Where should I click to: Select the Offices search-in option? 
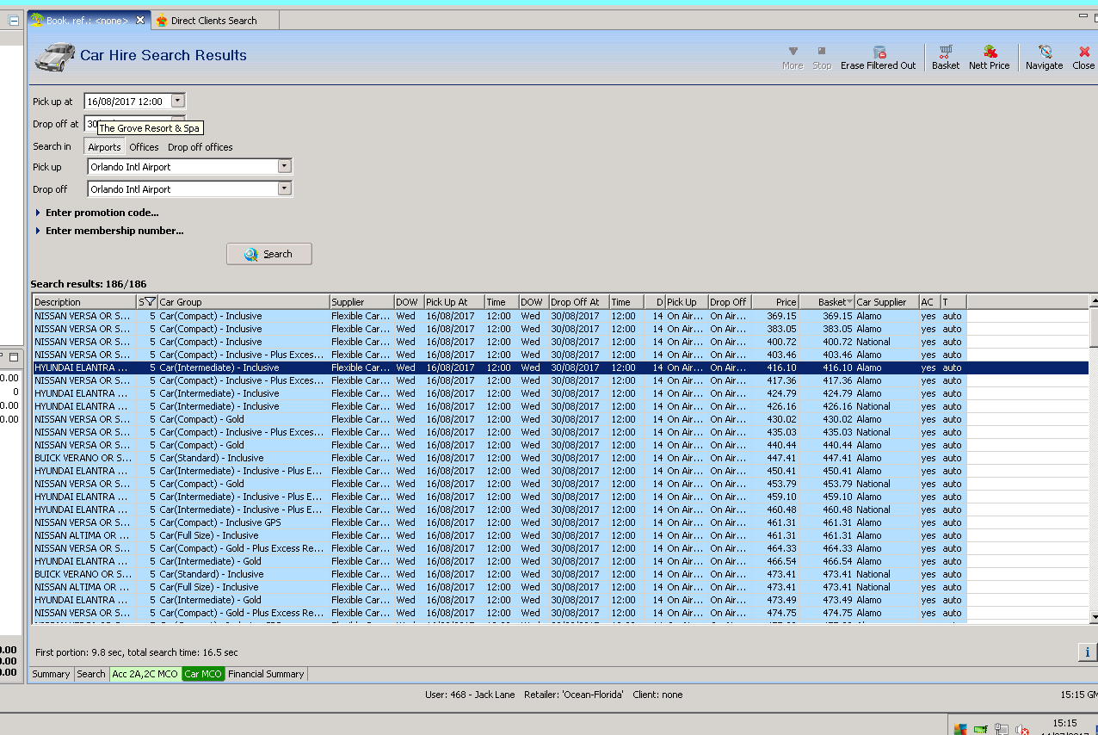point(144,147)
